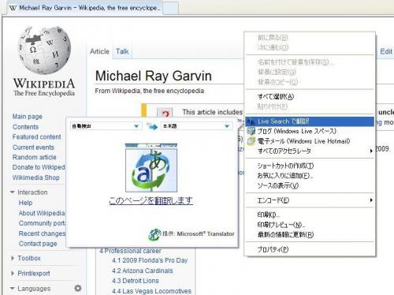This screenshot has width=394, height=295.
Task: Click the Michael Ray Garvin article heading
Action: 154,76
